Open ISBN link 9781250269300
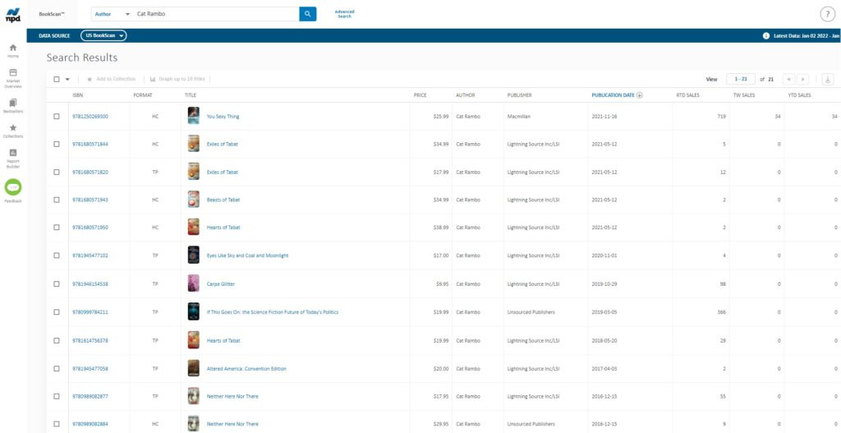Viewport: 841px width, 433px height. point(90,117)
